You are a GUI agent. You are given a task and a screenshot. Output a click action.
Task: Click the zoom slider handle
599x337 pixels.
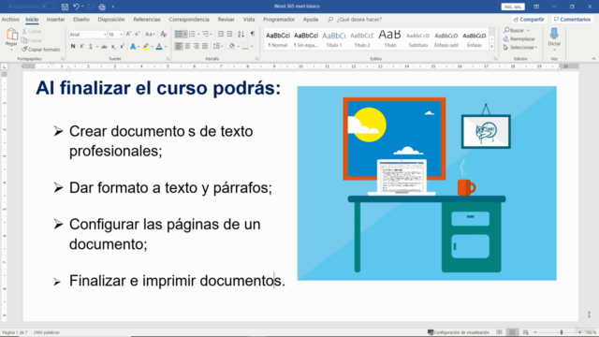click(x=562, y=332)
